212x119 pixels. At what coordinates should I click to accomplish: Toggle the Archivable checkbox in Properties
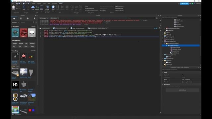click(x=183, y=75)
